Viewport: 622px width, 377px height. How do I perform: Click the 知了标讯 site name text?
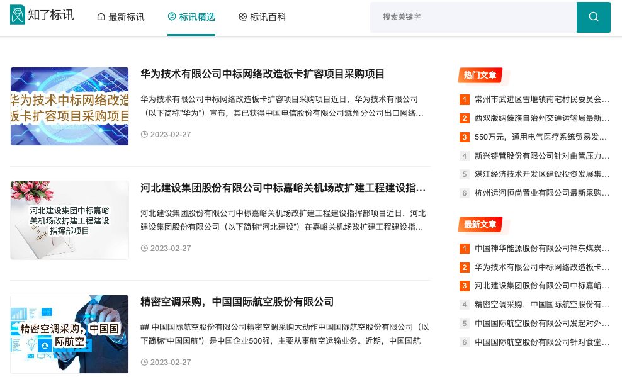[x=51, y=15]
